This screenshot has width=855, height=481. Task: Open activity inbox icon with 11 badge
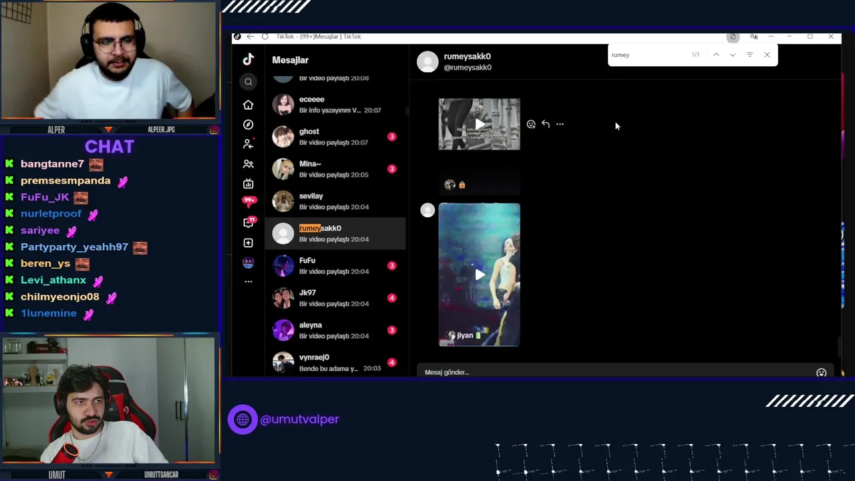pos(248,222)
